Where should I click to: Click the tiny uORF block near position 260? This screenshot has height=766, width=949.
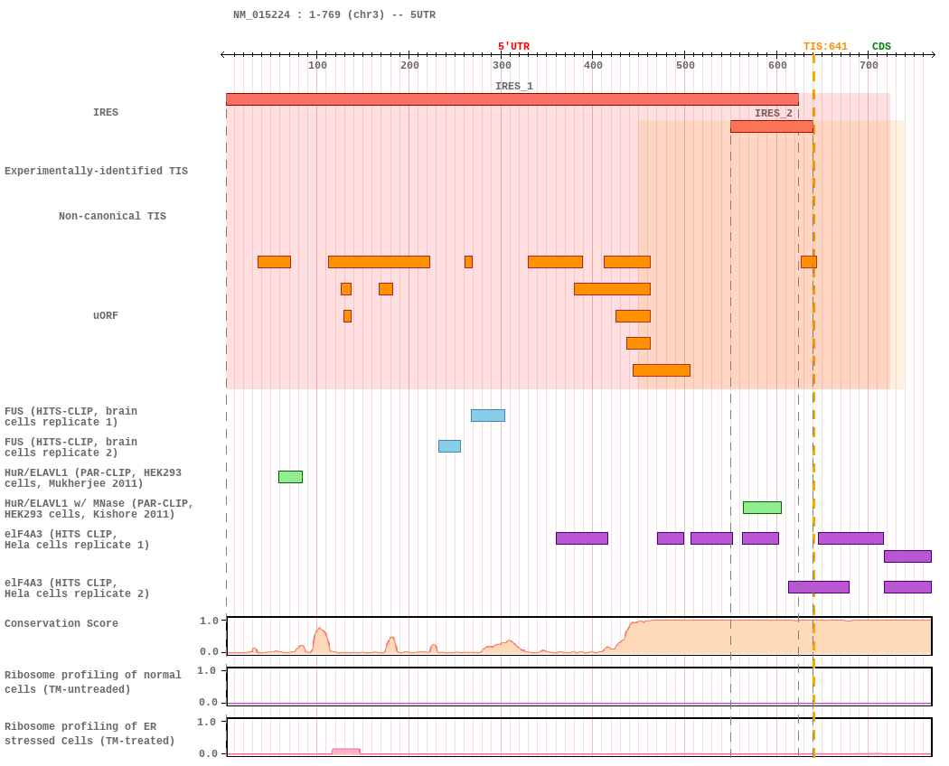coord(468,262)
